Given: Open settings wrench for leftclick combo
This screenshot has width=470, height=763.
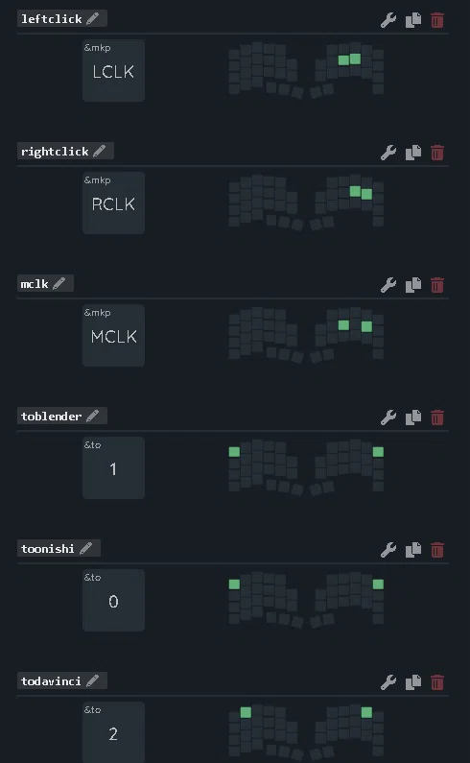Looking at the screenshot, I should (388, 20).
